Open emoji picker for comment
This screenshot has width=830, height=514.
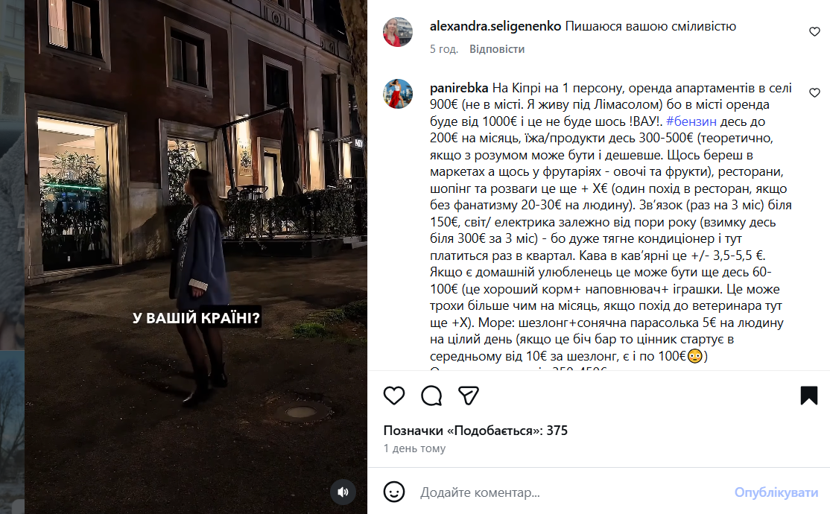394,492
